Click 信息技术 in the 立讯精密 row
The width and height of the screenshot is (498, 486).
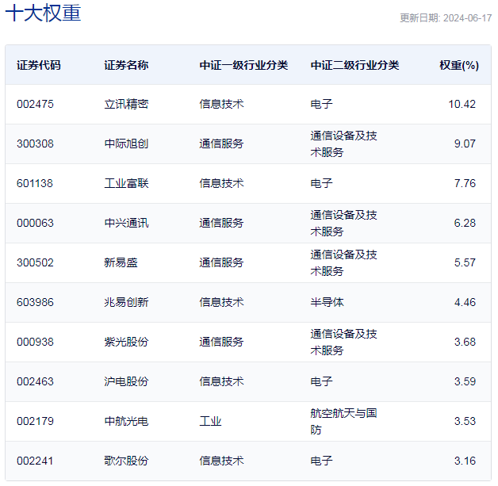[222, 104]
